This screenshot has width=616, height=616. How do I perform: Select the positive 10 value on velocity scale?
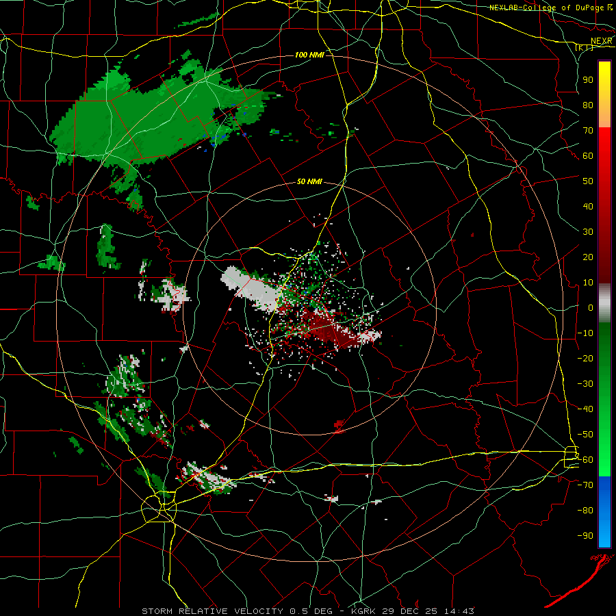588,283
